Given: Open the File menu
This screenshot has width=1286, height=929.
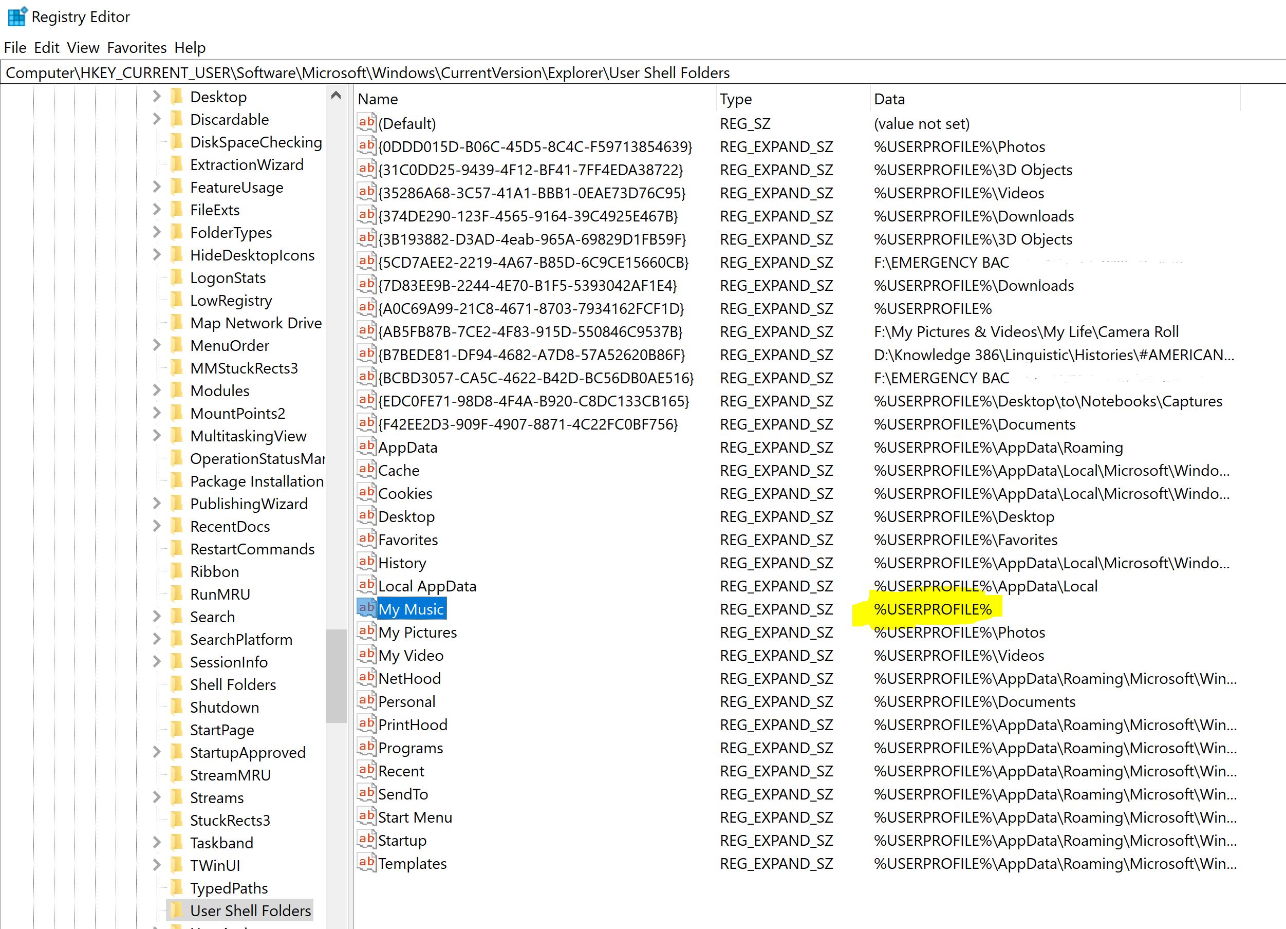Looking at the screenshot, I should [x=15, y=48].
